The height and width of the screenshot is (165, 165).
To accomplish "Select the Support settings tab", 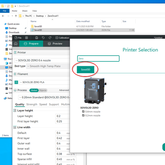I will (54, 104).
